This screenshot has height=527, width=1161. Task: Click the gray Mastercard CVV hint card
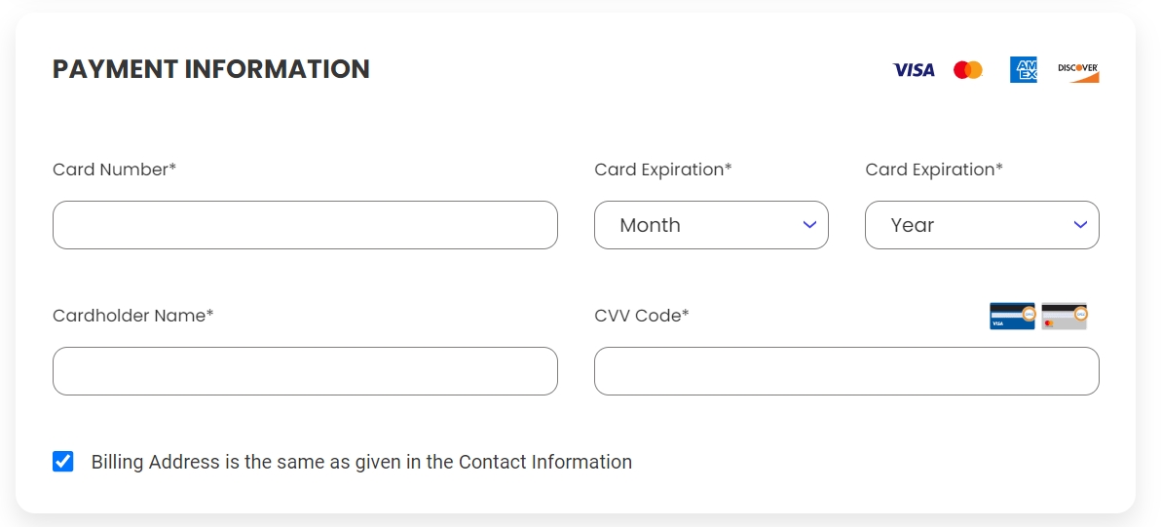tap(1064, 316)
